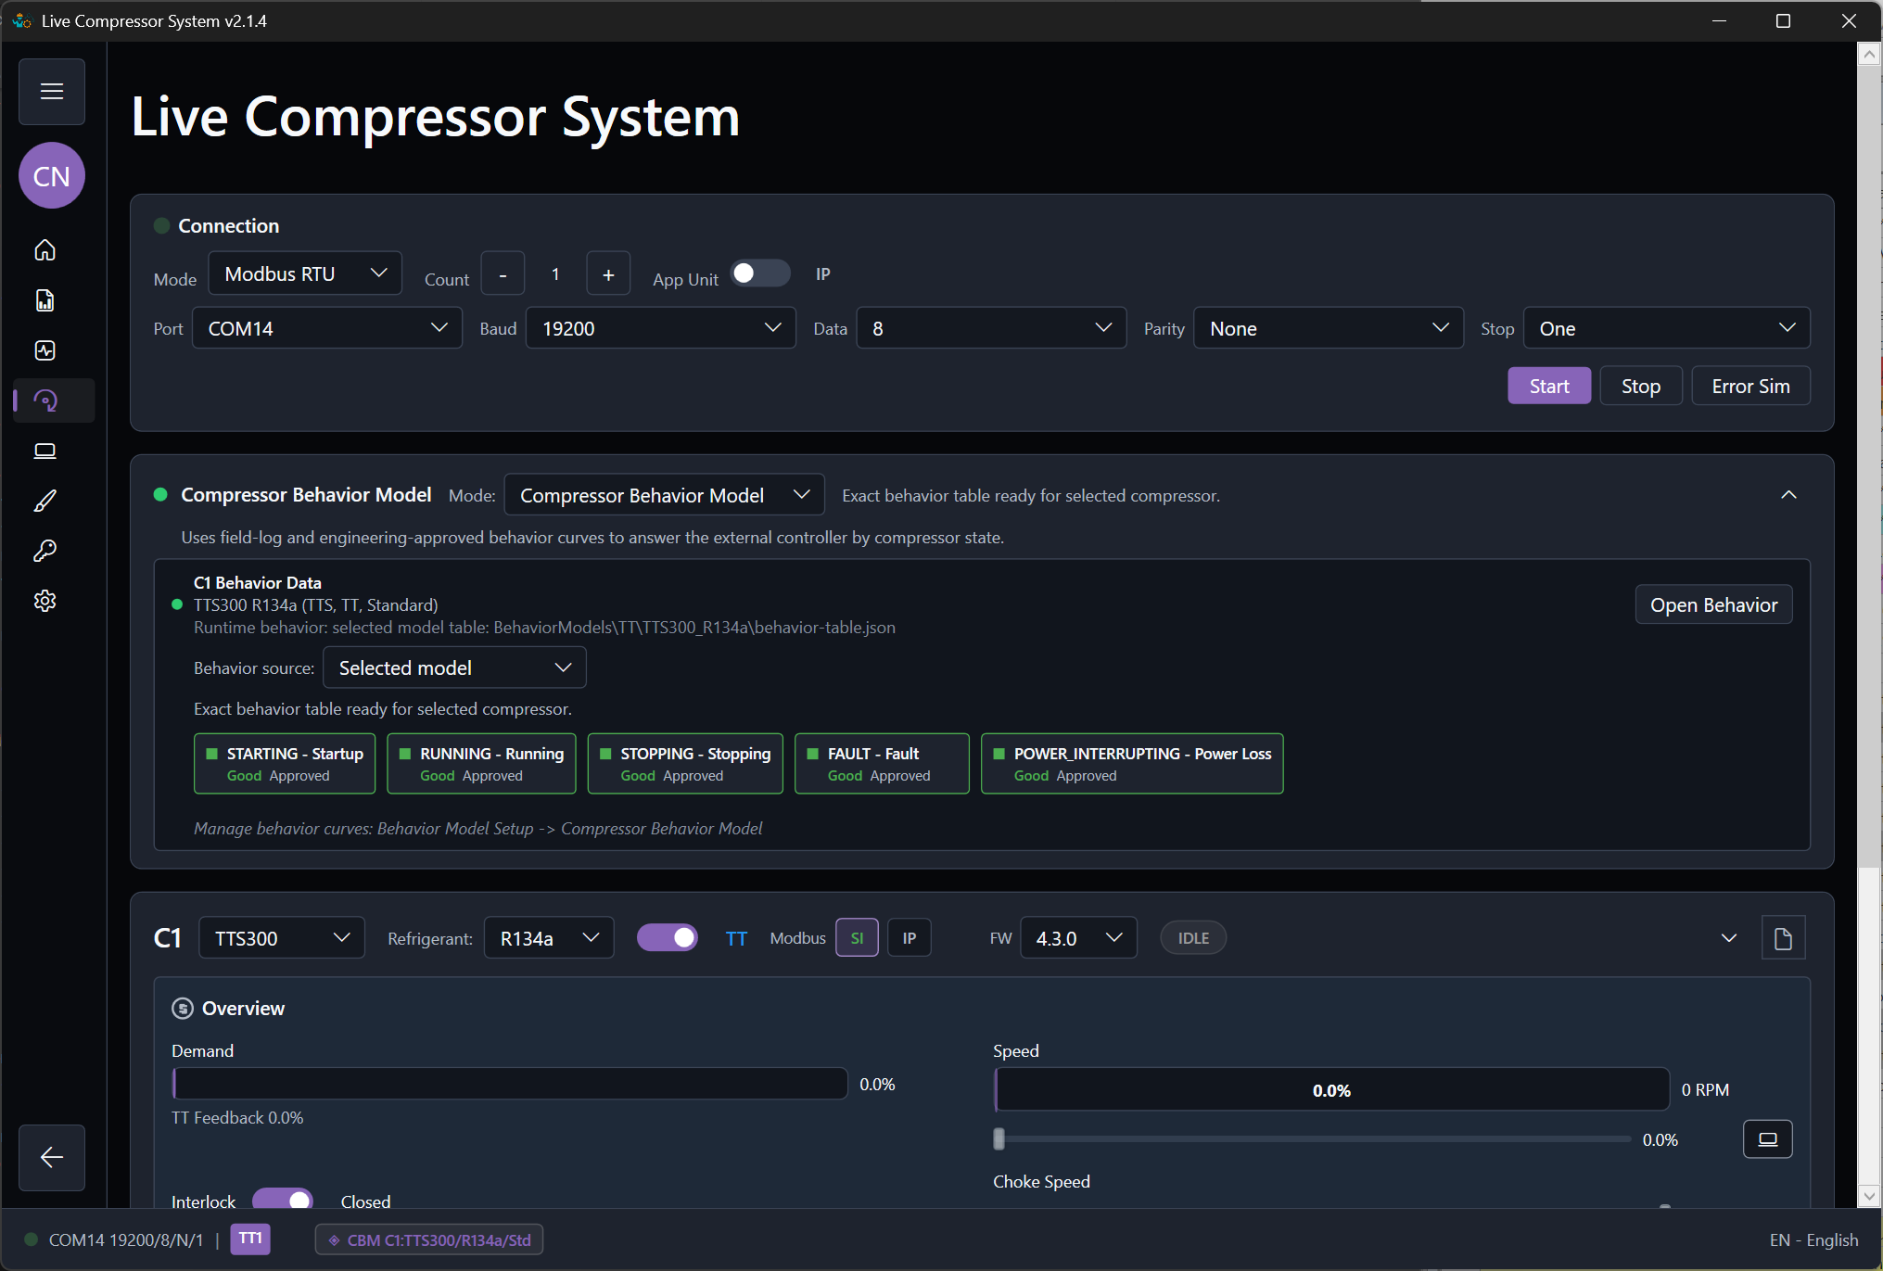Click the Error Sim button
The height and width of the screenshot is (1271, 1883).
click(1750, 386)
